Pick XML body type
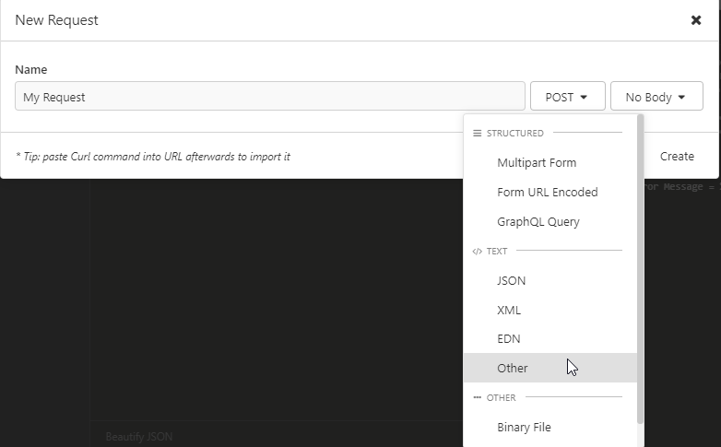 550,310
